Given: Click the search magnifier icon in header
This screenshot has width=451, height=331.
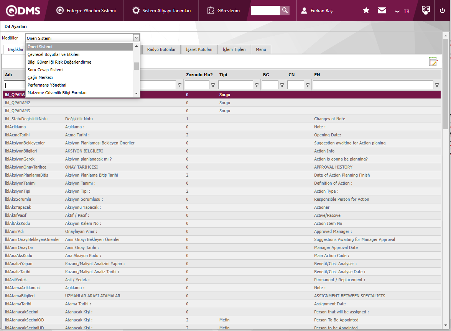Looking at the screenshot, I should click(x=285, y=10).
